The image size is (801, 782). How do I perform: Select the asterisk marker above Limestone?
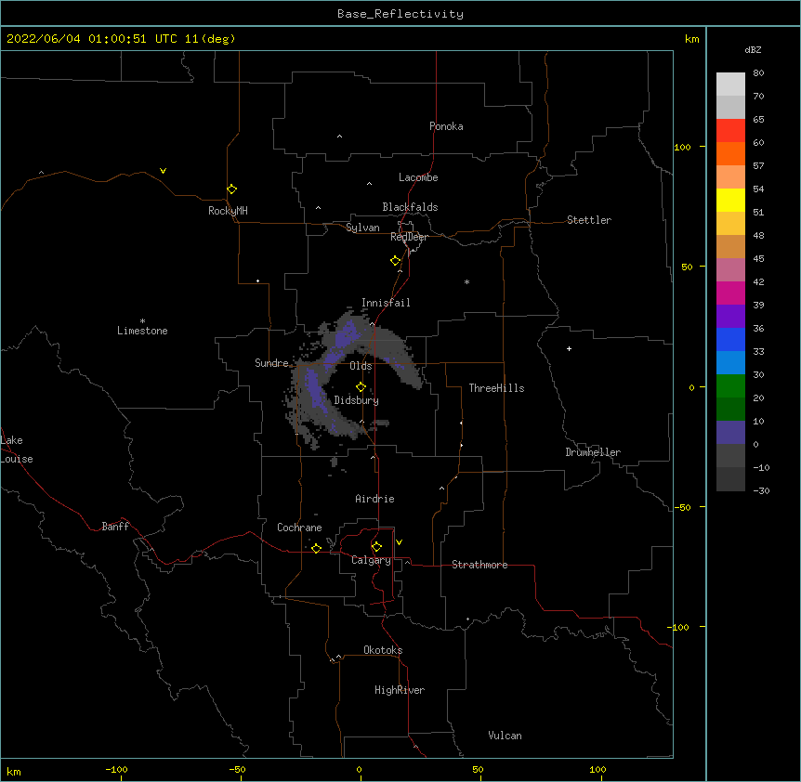point(142,321)
